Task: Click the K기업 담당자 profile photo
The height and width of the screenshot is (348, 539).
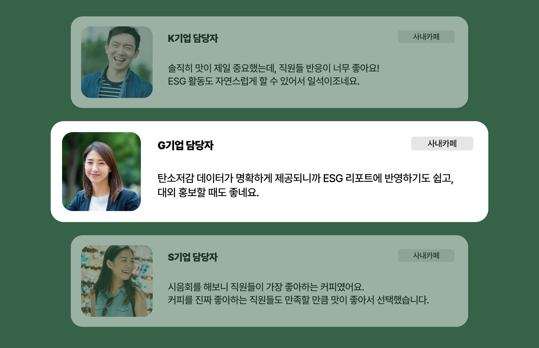Action: [117, 62]
